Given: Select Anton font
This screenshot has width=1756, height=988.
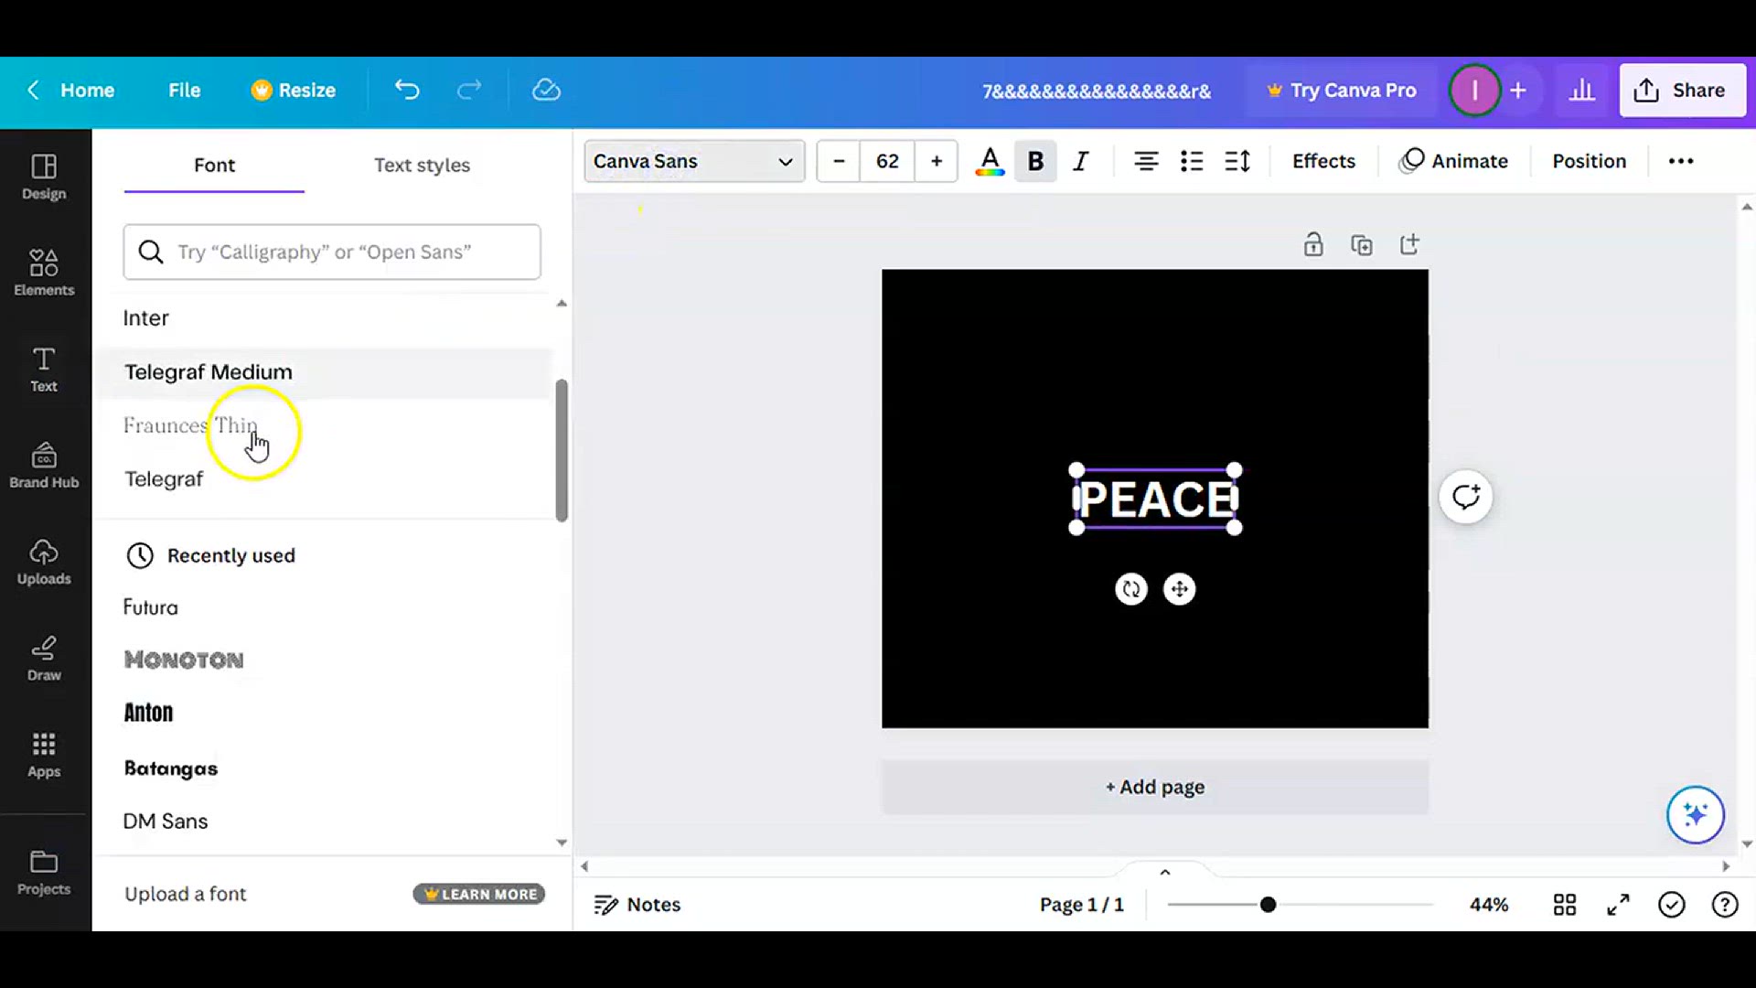Looking at the screenshot, I should pyautogui.click(x=325, y=713).
